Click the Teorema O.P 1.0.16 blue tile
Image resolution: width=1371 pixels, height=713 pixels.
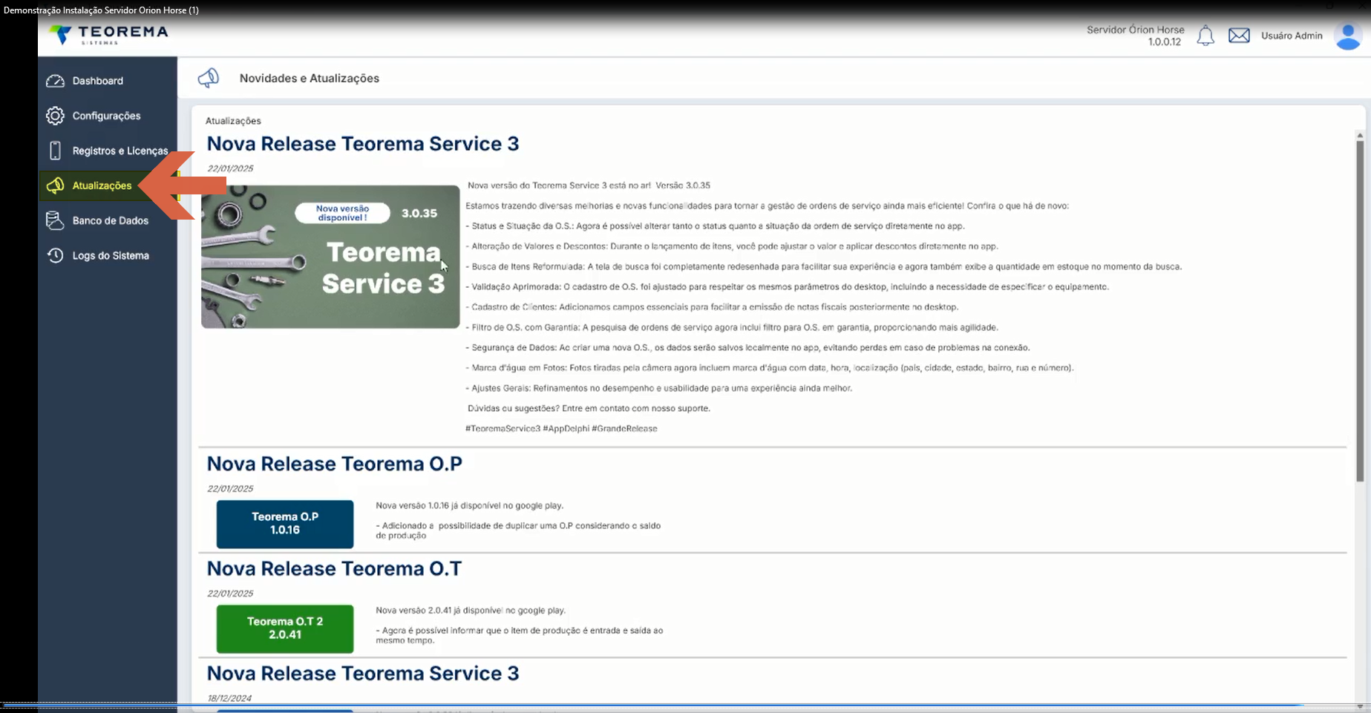[x=285, y=524]
